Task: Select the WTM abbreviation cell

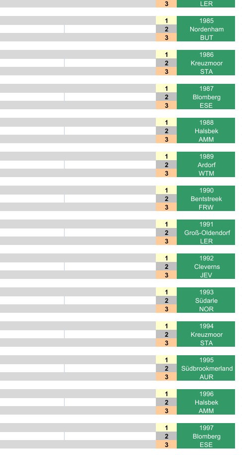Action: coord(206,173)
